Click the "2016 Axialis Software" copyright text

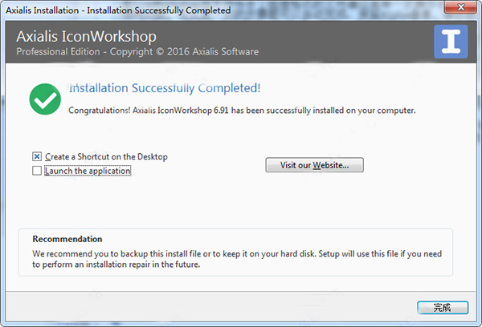[213, 51]
